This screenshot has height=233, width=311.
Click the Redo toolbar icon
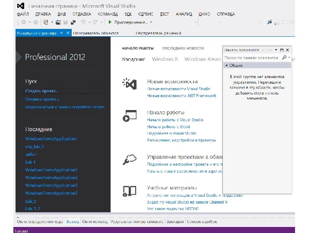click(95, 22)
